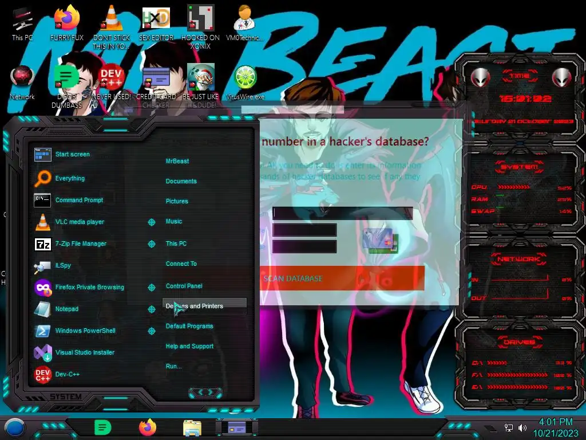This screenshot has width=586, height=440.
Task: Launch FURRY FUX Firefox desktop shortcut
Action: [x=67, y=23]
